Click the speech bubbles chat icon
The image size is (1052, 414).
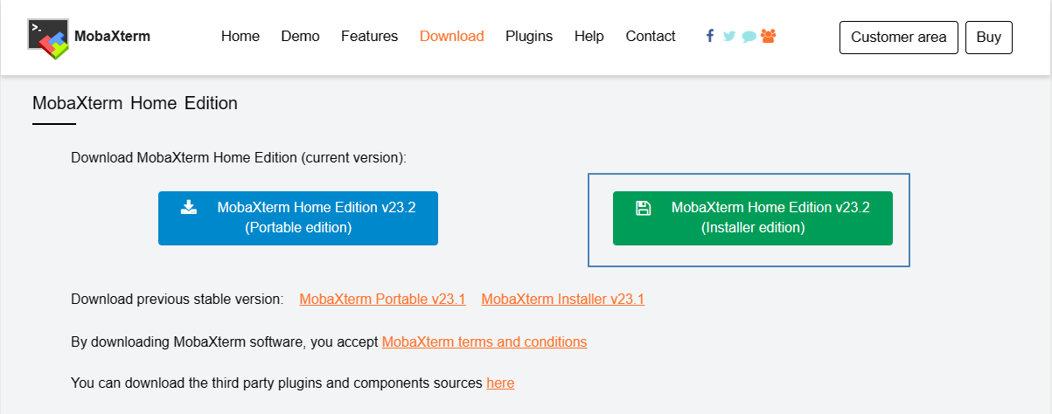pyautogui.click(x=749, y=37)
